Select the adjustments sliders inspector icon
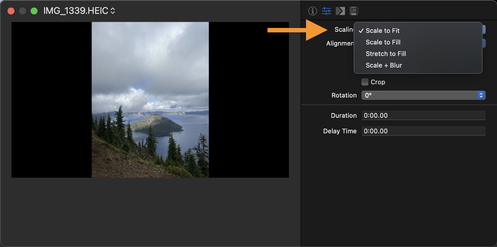This screenshot has width=497, height=247. pos(326,11)
